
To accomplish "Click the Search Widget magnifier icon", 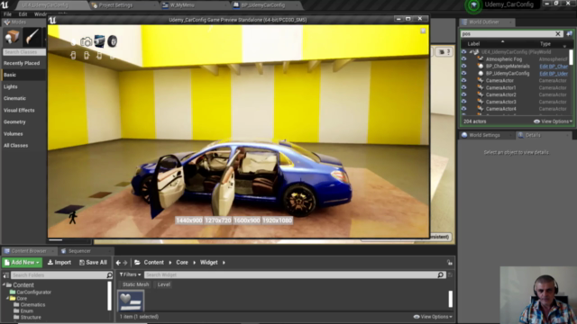I will (441, 274).
